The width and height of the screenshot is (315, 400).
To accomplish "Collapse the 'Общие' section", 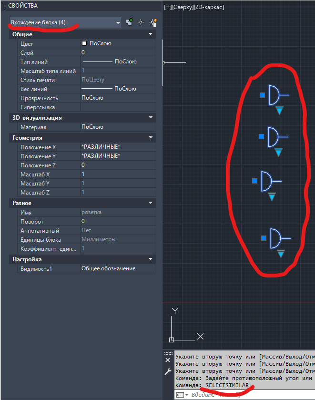I will (x=151, y=34).
